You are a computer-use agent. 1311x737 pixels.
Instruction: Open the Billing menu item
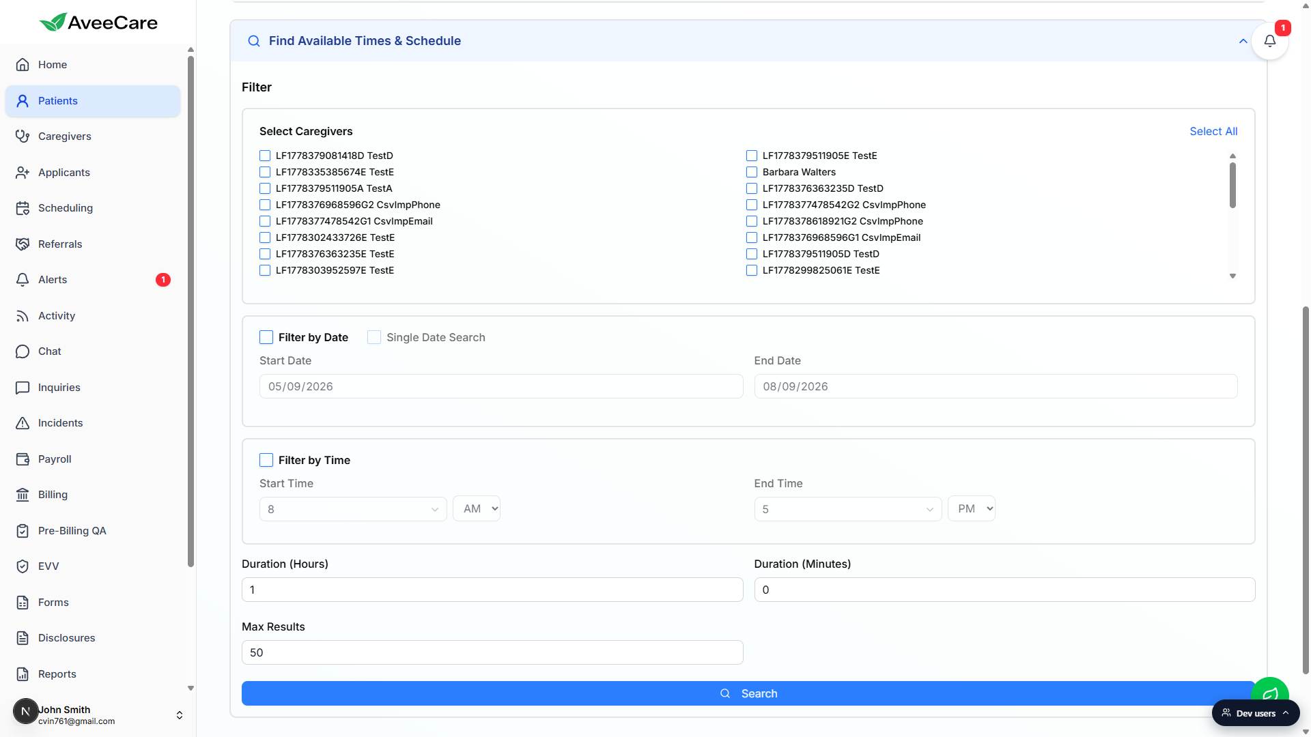(x=93, y=495)
